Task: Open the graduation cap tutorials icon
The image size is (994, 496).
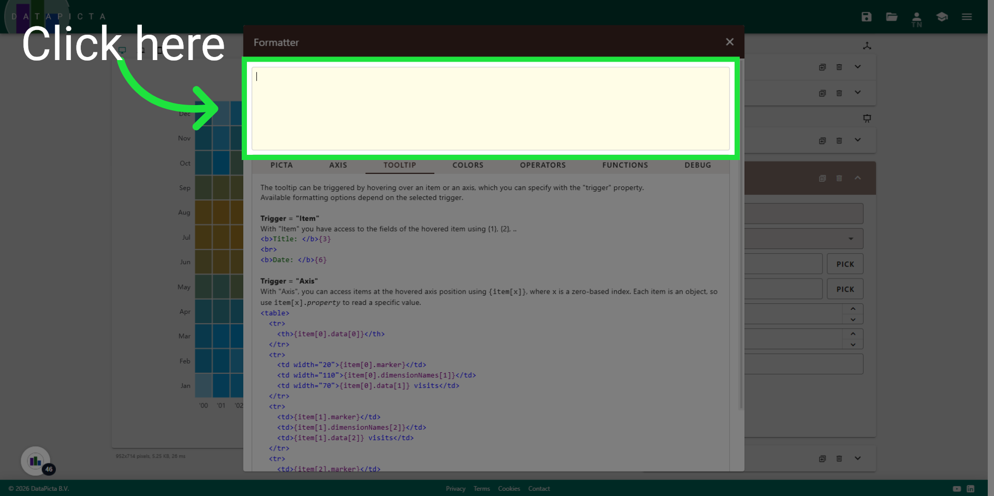Action: 942,17
